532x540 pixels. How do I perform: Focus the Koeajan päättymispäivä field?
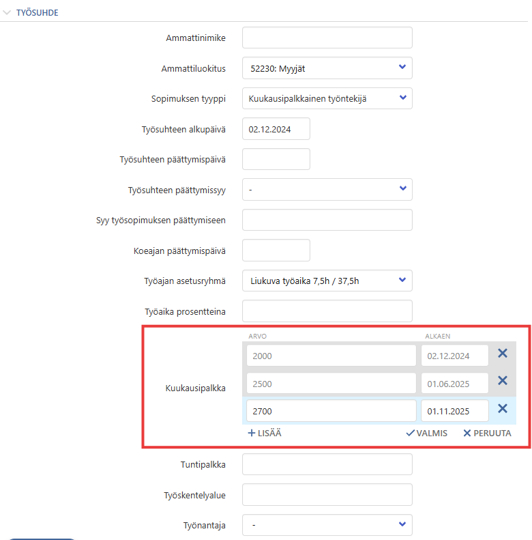[276, 251]
